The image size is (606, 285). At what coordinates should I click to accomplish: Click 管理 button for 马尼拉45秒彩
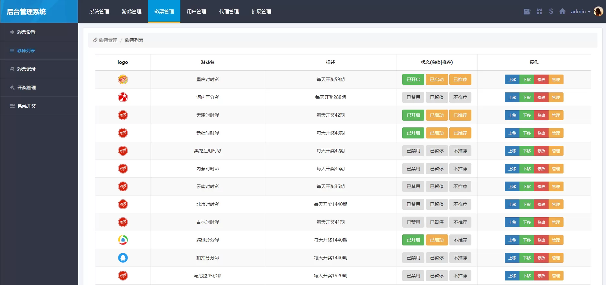pos(556,276)
